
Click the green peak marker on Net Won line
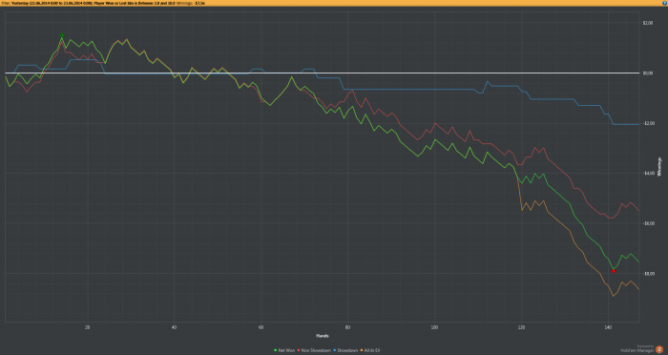click(62, 36)
